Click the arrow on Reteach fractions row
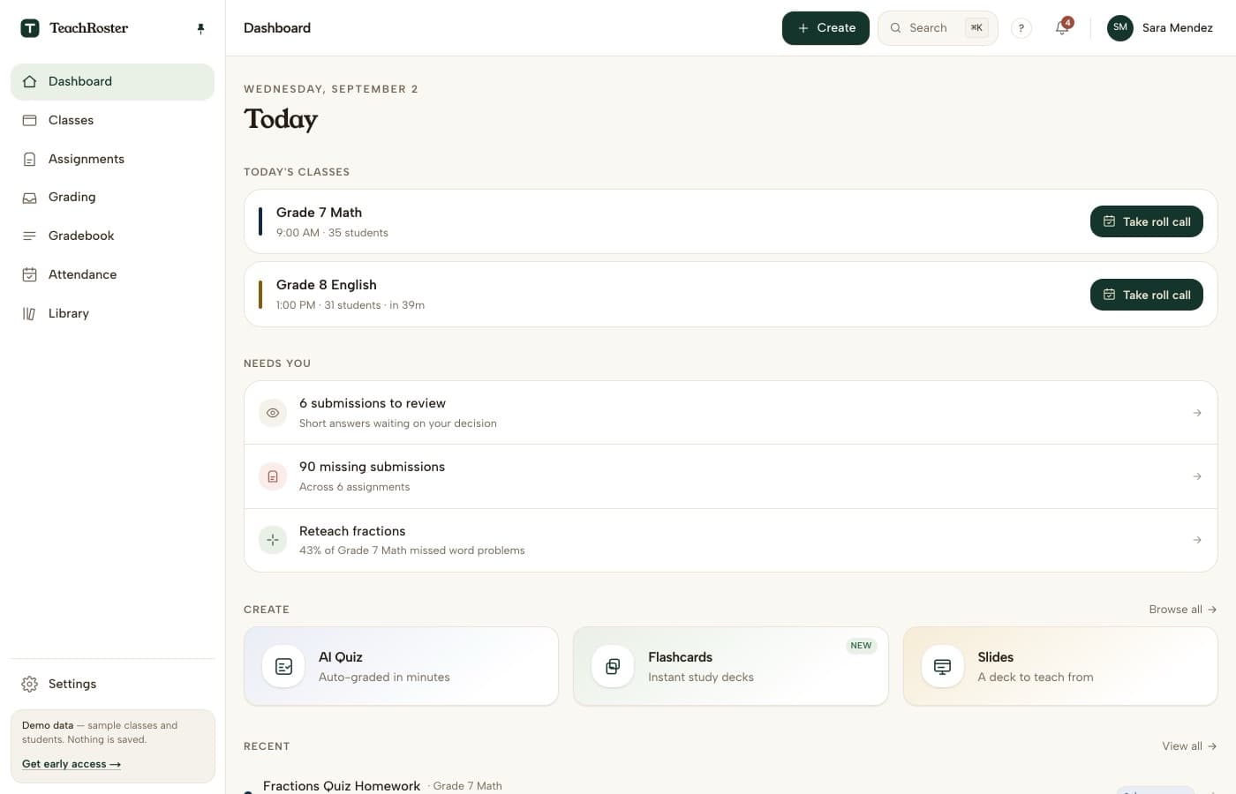The width and height of the screenshot is (1236, 794). pyautogui.click(x=1197, y=540)
